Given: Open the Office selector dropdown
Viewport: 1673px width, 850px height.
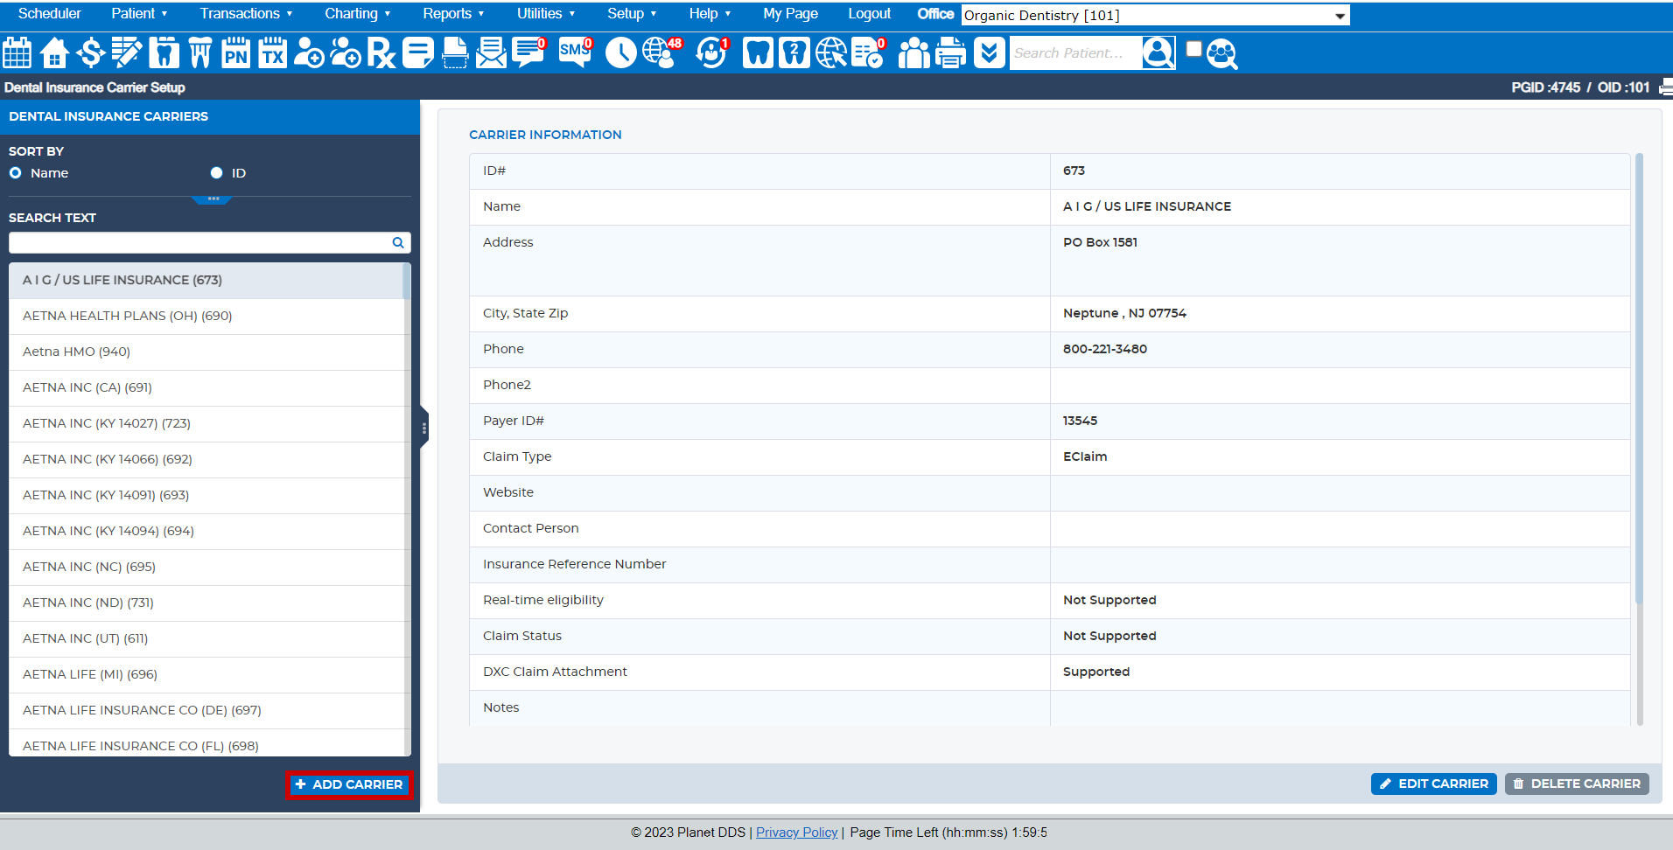Looking at the screenshot, I should point(1155,16).
